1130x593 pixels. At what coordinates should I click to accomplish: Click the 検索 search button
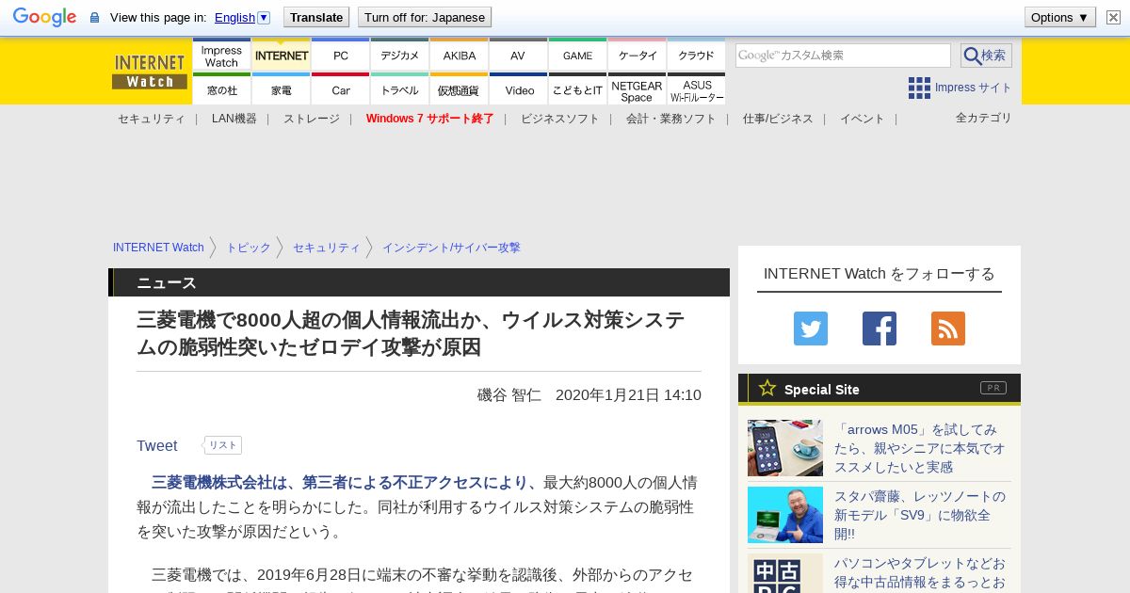tap(986, 56)
